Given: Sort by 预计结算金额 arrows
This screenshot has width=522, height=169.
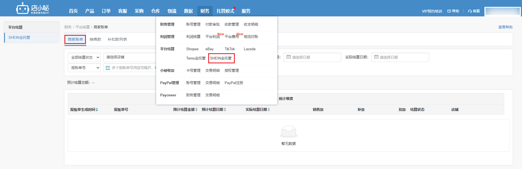Looking at the screenshot, I should (196, 109).
